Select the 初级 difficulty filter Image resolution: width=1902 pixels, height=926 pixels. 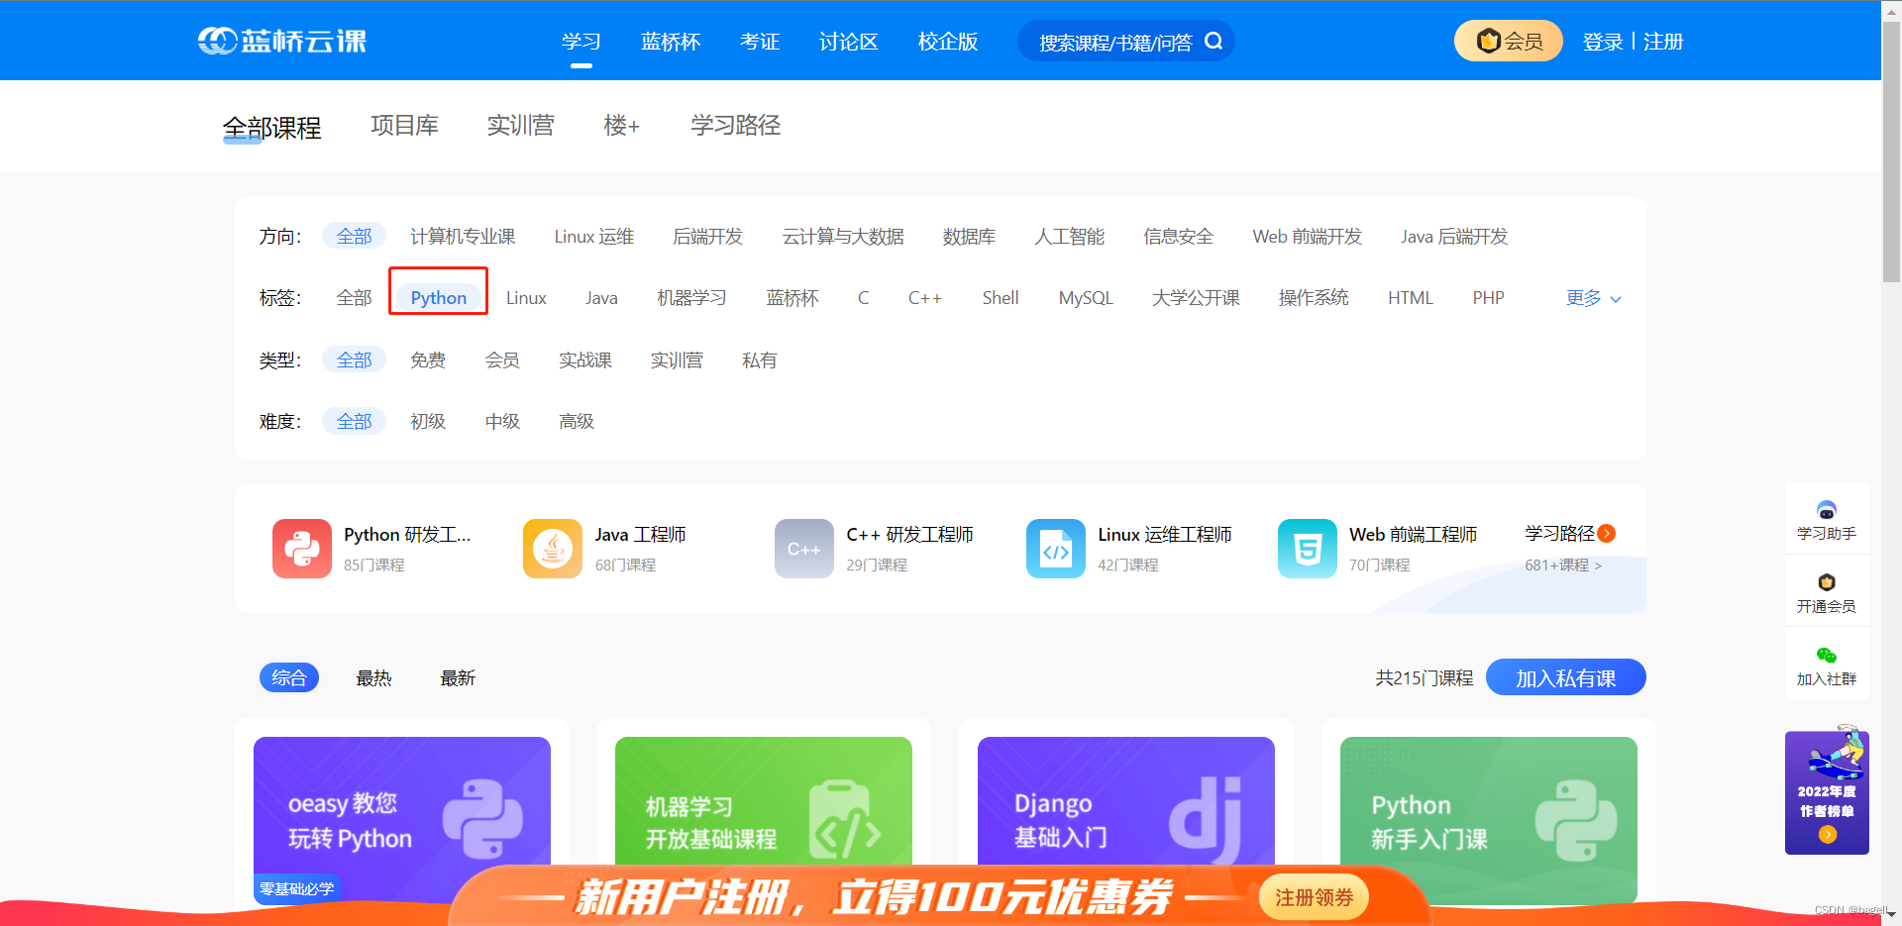(428, 422)
